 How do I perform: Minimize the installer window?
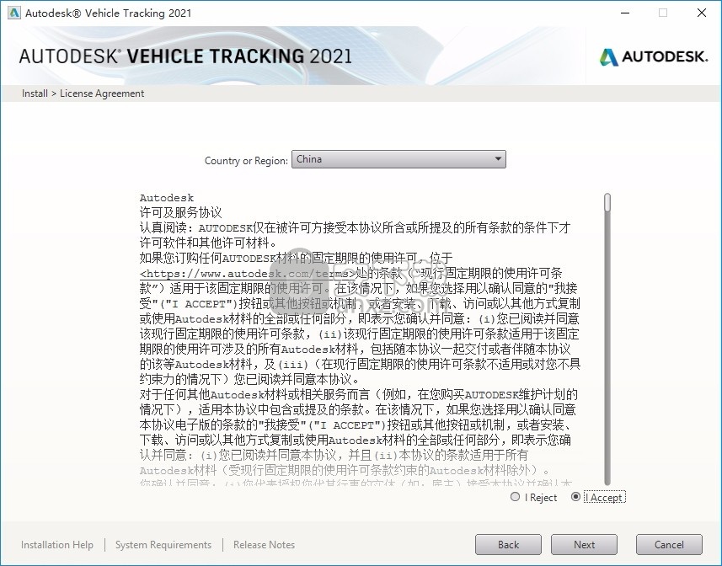pos(625,13)
